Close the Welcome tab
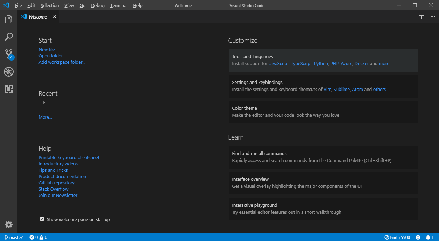This screenshot has width=439, height=241. coord(55,17)
